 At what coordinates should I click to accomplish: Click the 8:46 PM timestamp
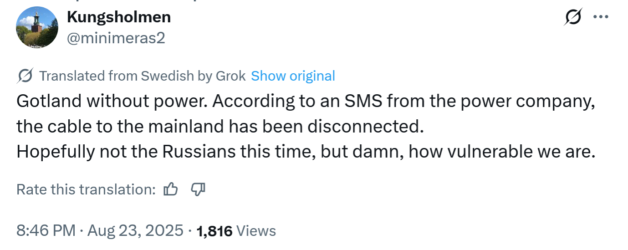pyautogui.click(x=46, y=230)
